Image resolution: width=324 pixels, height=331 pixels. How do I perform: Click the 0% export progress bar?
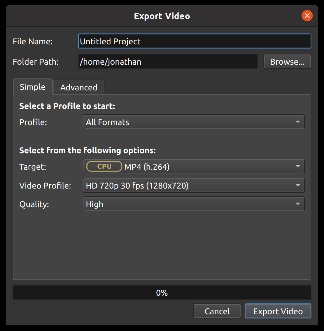coord(162,292)
